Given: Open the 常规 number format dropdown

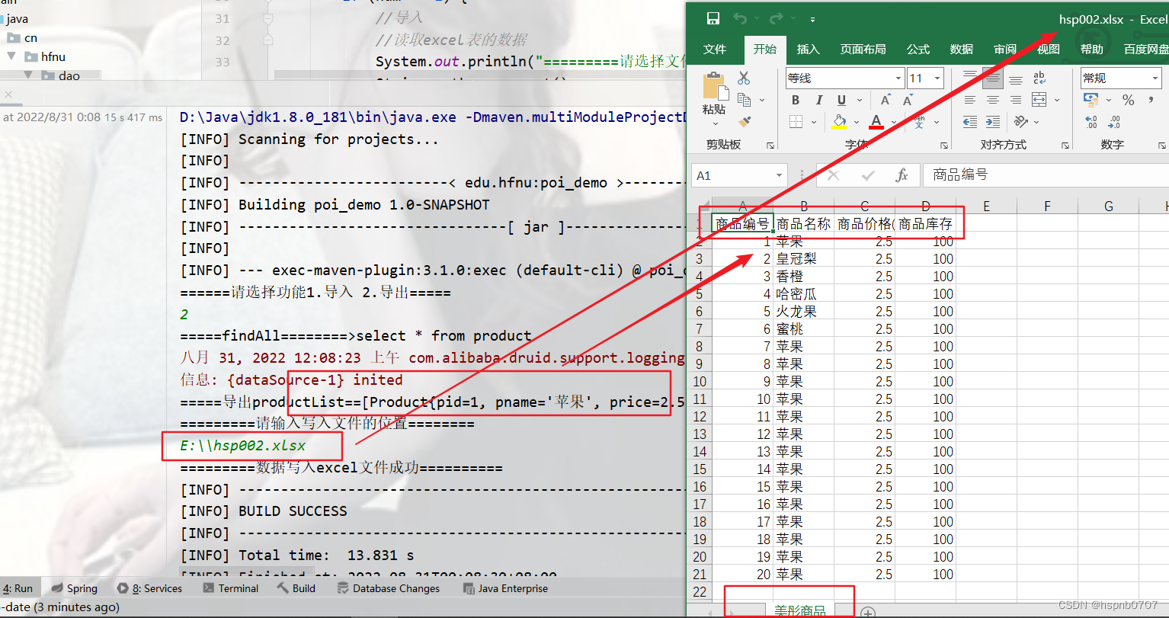Looking at the screenshot, I should [x=1155, y=78].
